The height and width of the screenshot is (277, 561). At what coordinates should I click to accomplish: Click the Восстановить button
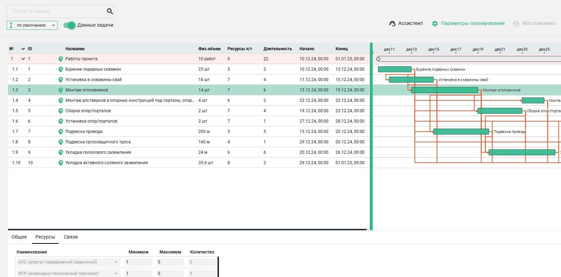(535, 24)
